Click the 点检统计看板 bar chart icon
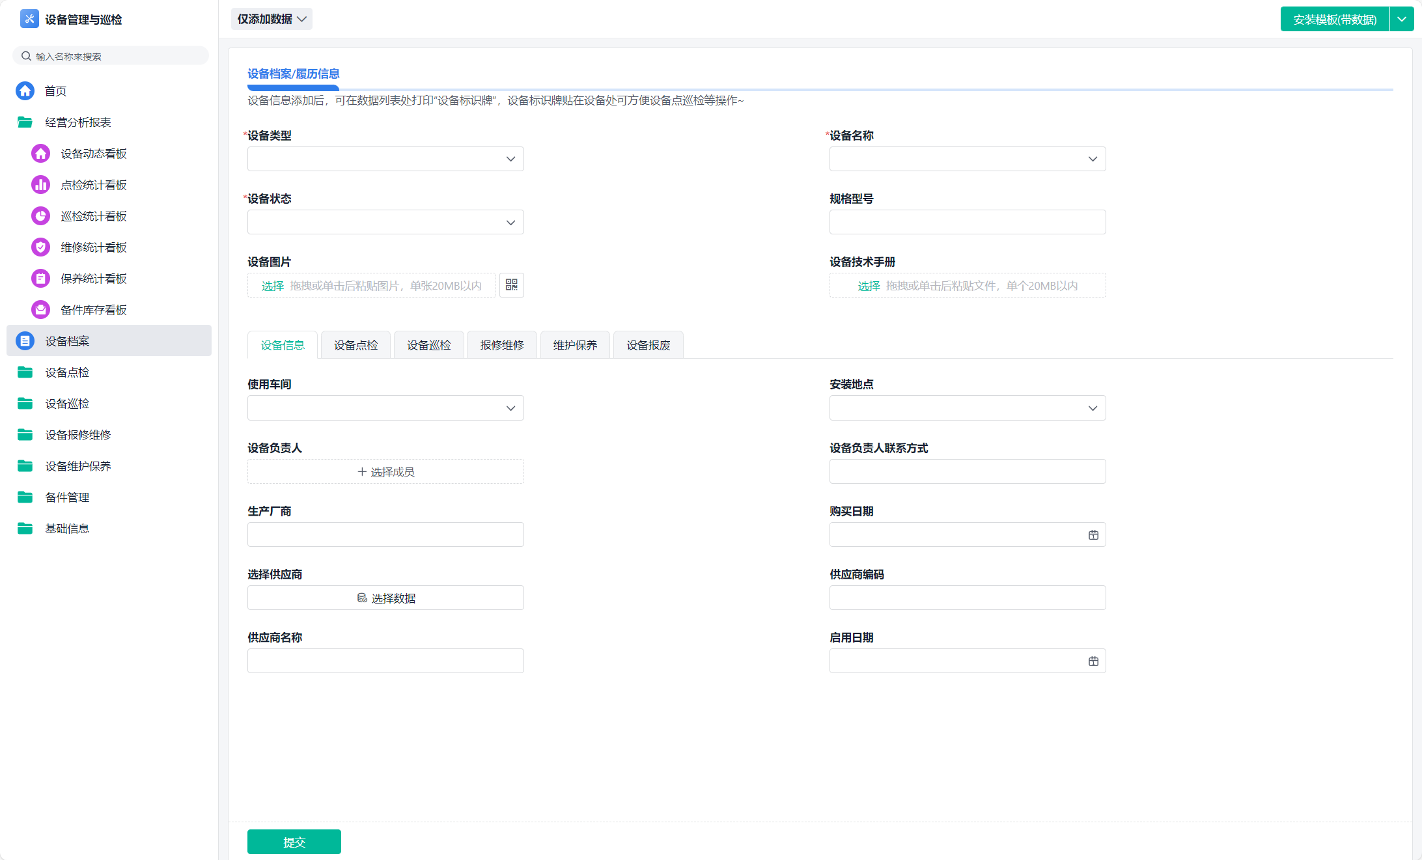 [40, 185]
